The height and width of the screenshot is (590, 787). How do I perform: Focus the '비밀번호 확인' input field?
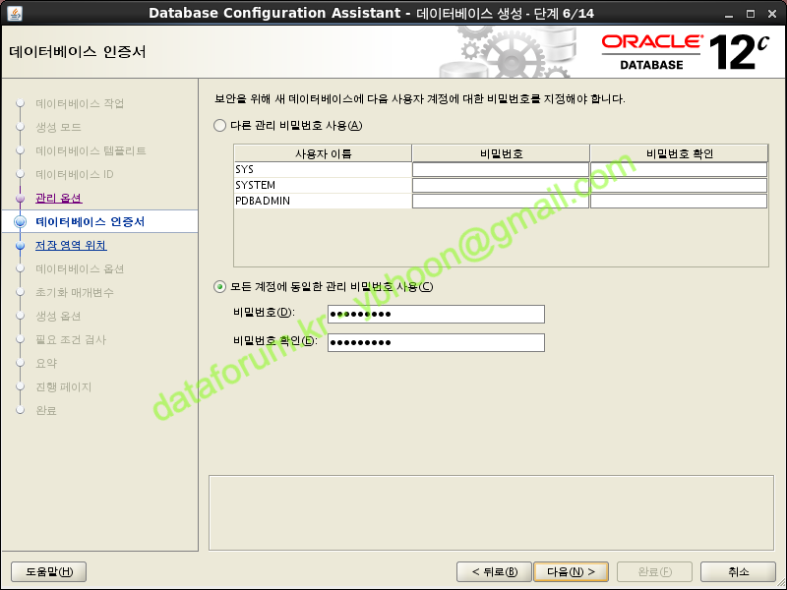point(436,342)
